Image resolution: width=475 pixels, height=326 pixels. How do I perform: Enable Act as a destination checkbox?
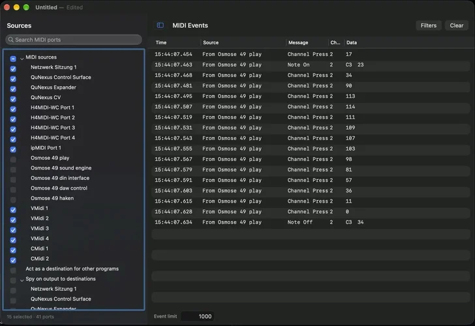click(13, 271)
